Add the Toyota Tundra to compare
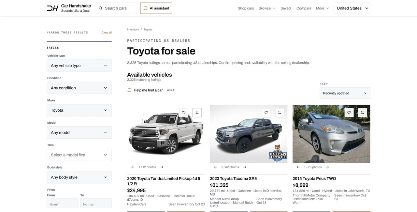The height and width of the screenshot is (212, 417). [x=197, y=113]
